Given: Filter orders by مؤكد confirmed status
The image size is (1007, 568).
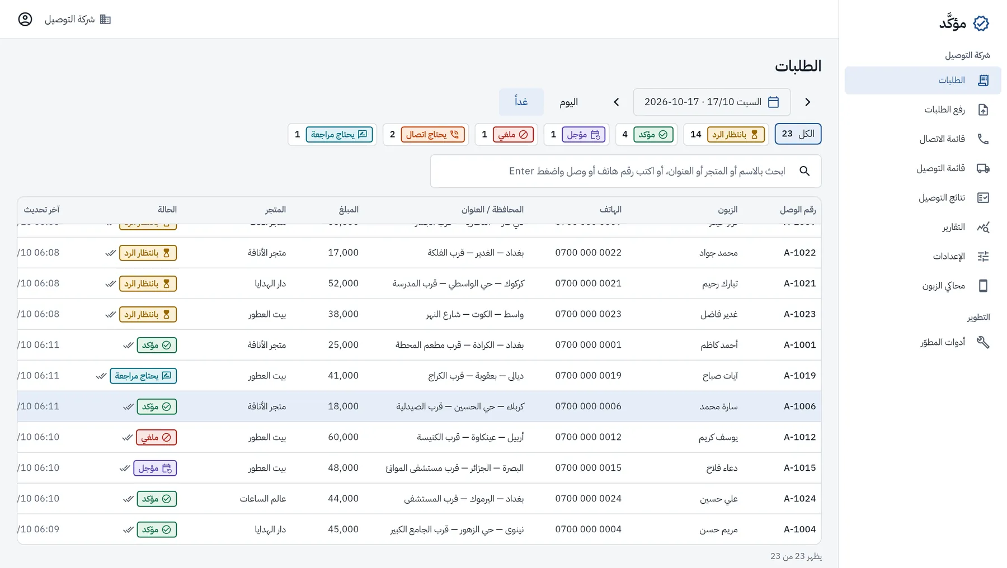Looking at the screenshot, I should click(x=646, y=134).
